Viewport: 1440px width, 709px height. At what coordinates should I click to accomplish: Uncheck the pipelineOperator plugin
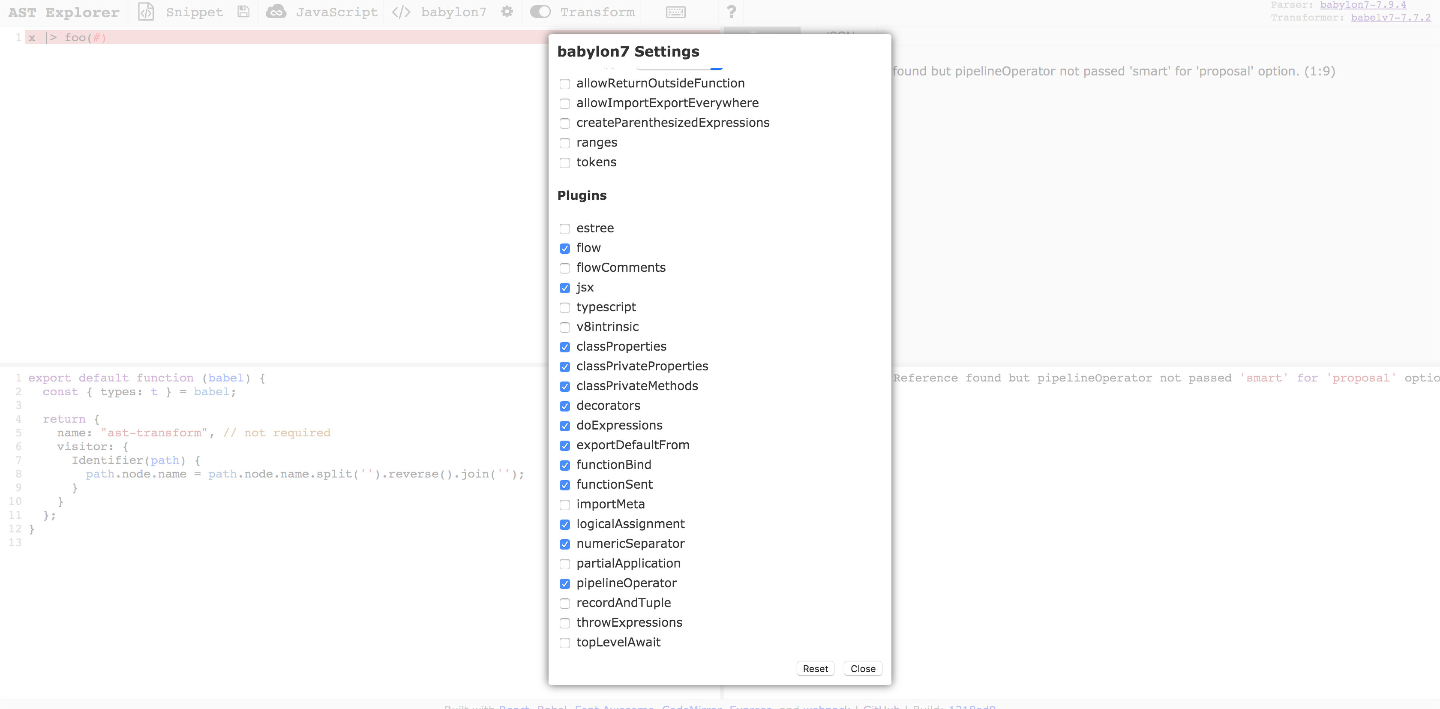coord(564,584)
